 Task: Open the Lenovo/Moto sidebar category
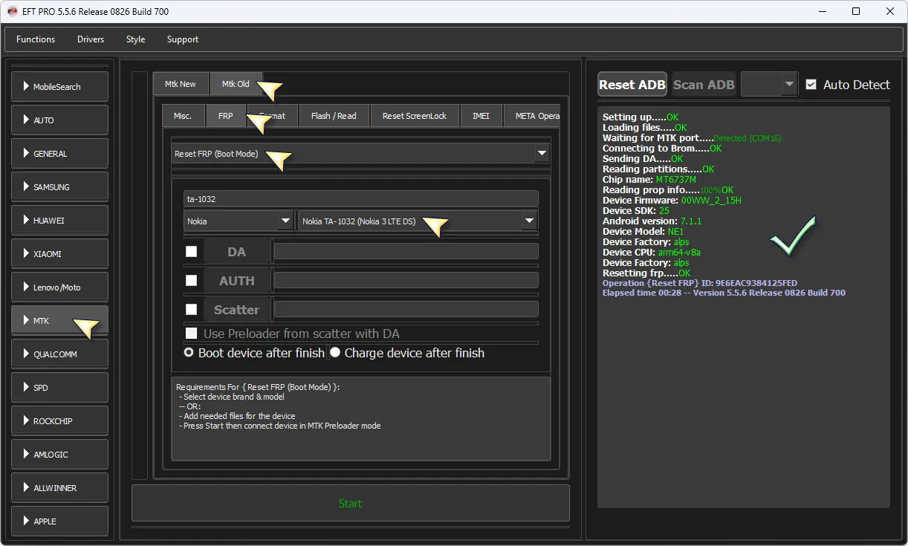[x=59, y=287]
